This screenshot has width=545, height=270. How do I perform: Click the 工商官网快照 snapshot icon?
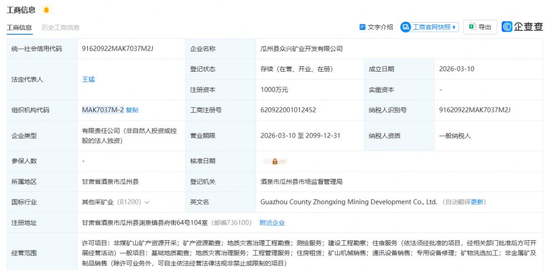pos(406,27)
